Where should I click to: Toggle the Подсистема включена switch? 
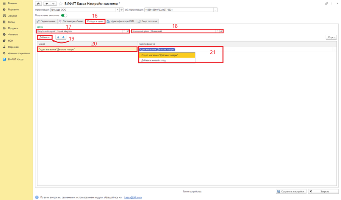(64, 16)
